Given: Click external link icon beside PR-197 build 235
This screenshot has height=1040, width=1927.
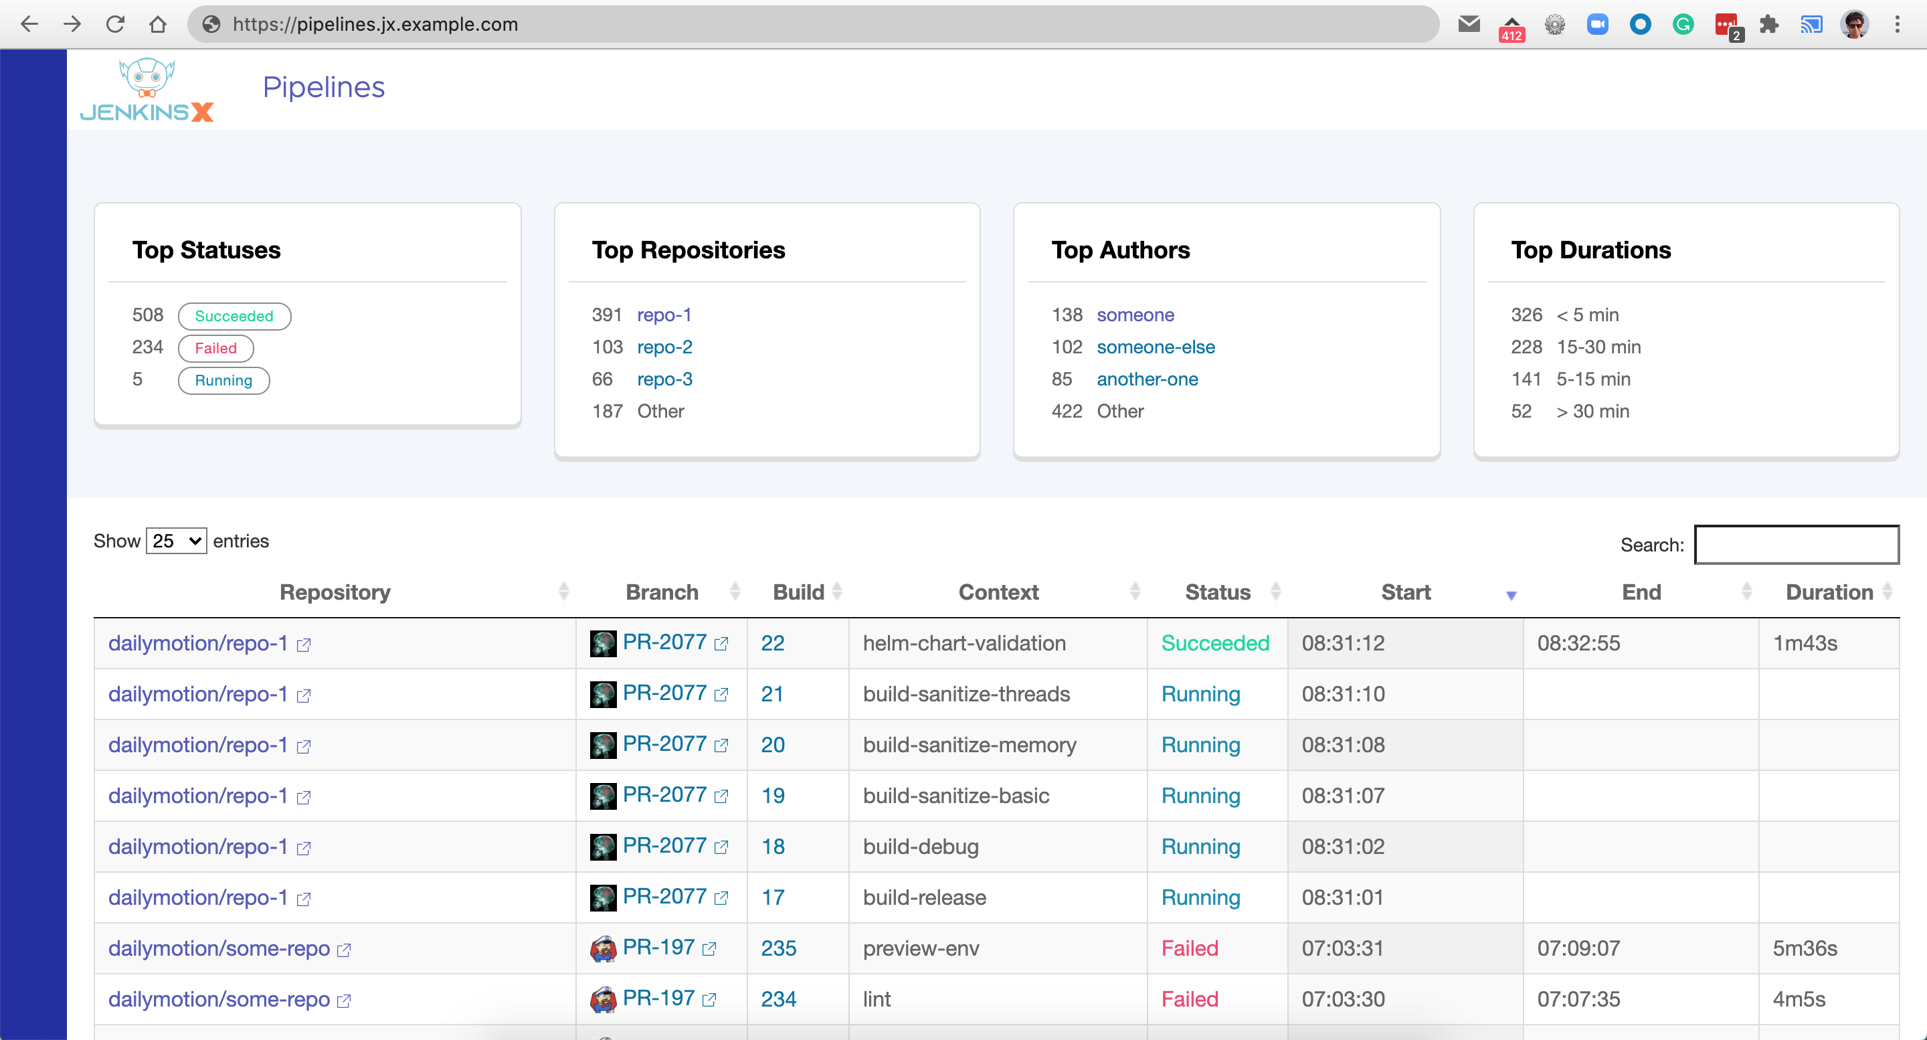Looking at the screenshot, I should tap(709, 950).
